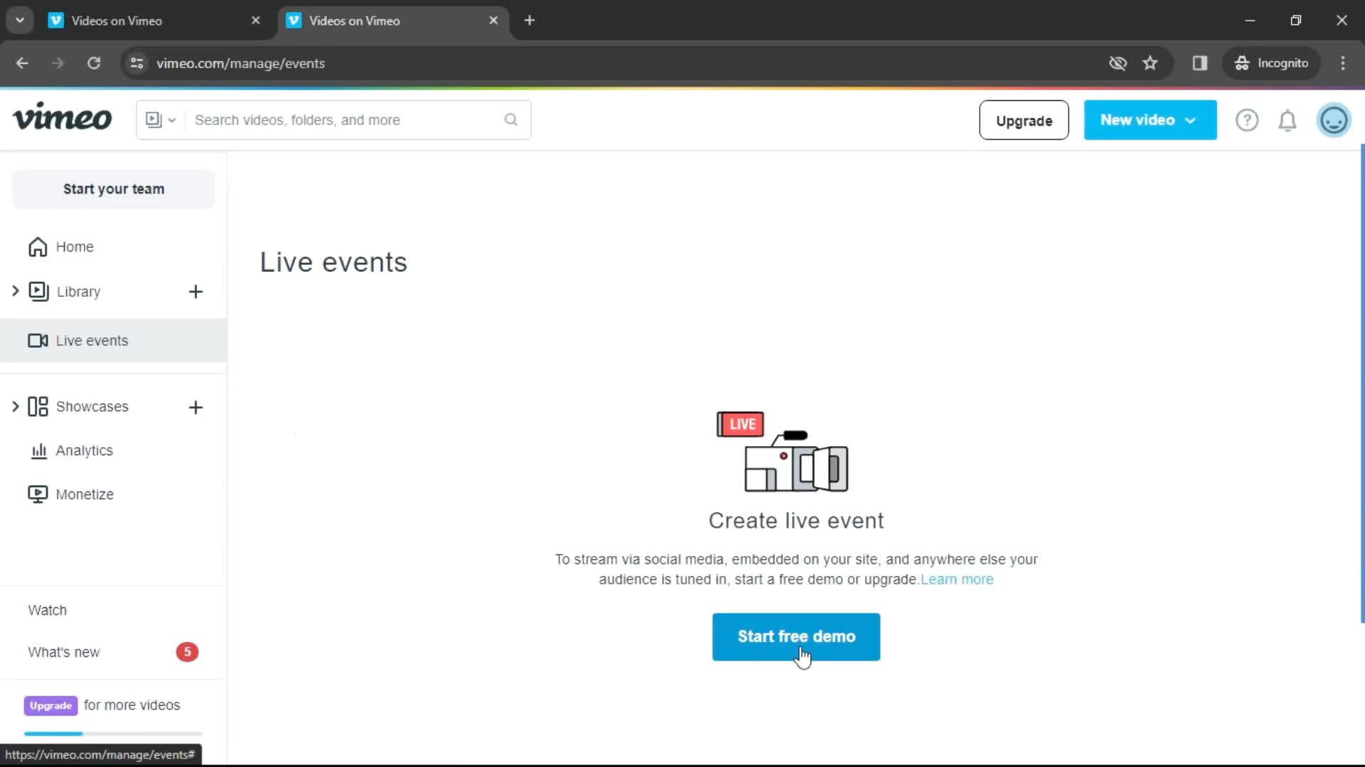Click the notifications bell icon
This screenshot has width=1365, height=767.
point(1288,120)
